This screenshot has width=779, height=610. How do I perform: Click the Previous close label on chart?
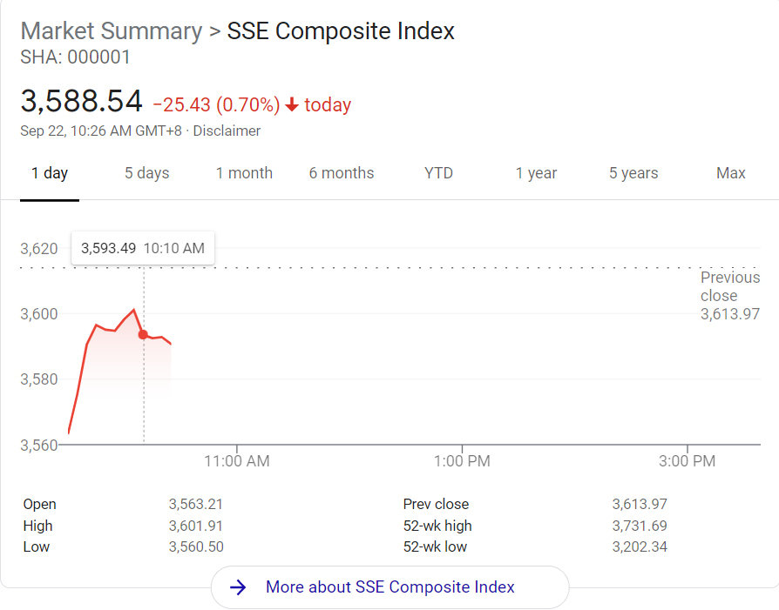click(730, 286)
